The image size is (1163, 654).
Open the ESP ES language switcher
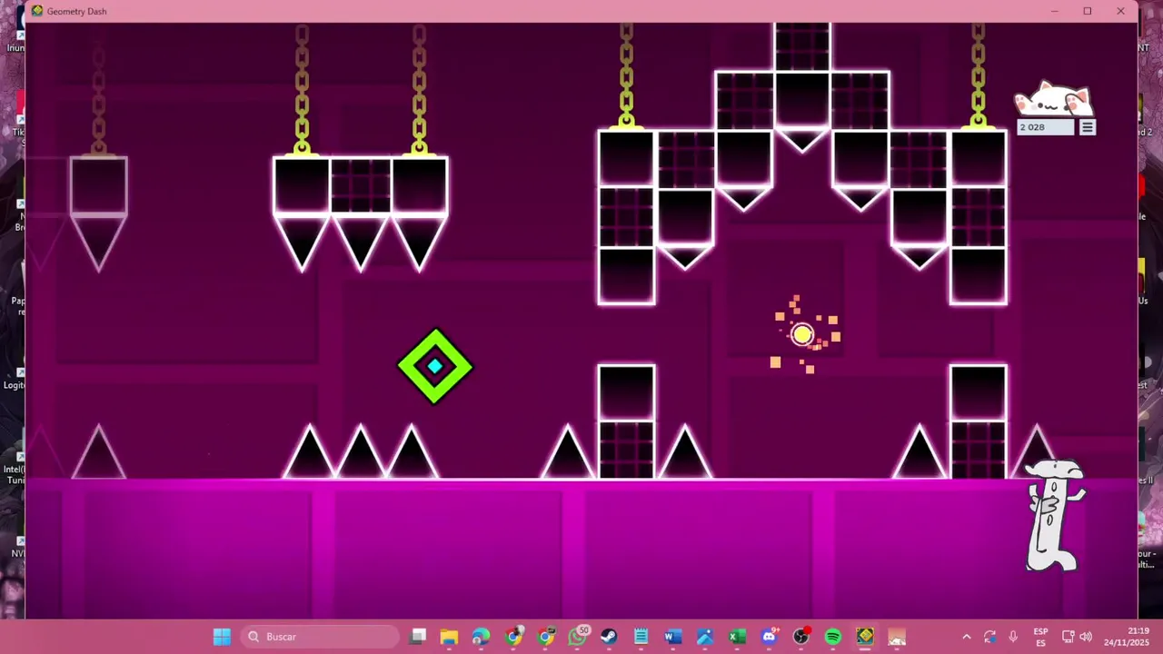point(1040,637)
